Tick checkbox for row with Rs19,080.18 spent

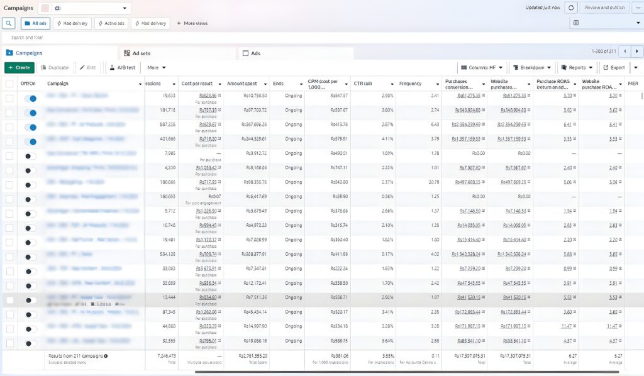click(9, 343)
